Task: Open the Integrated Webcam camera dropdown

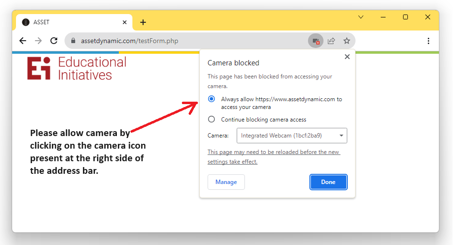Action: (291, 136)
